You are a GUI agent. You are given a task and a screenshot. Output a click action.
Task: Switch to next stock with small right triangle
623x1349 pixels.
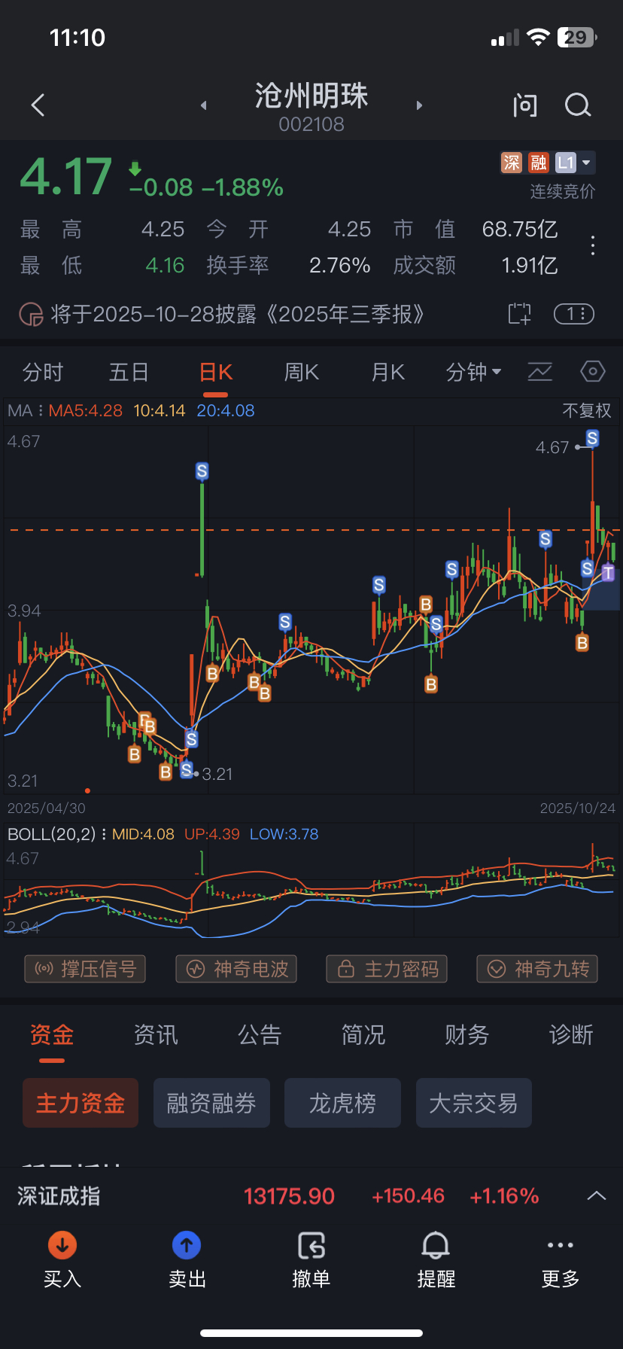(419, 106)
